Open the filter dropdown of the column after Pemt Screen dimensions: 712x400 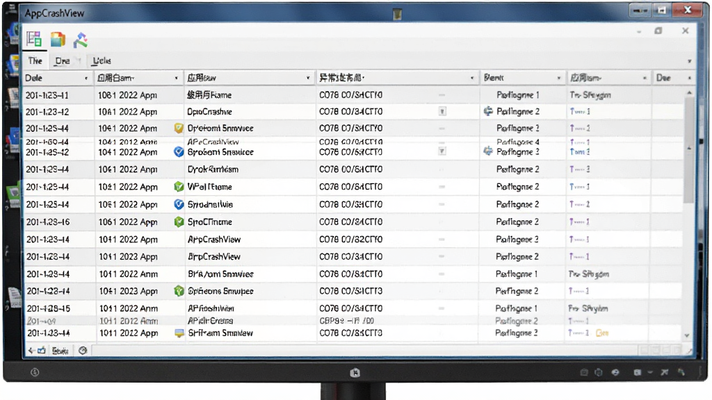click(x=645, y=78)
